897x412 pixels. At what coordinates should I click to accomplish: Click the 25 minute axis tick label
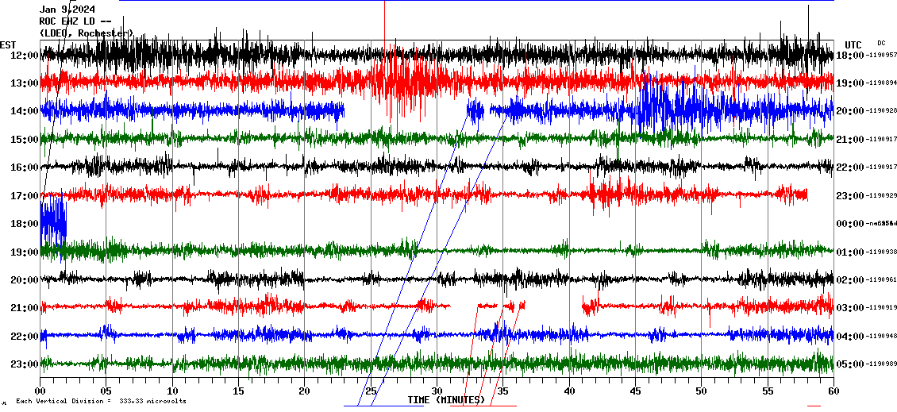point(371,391)
